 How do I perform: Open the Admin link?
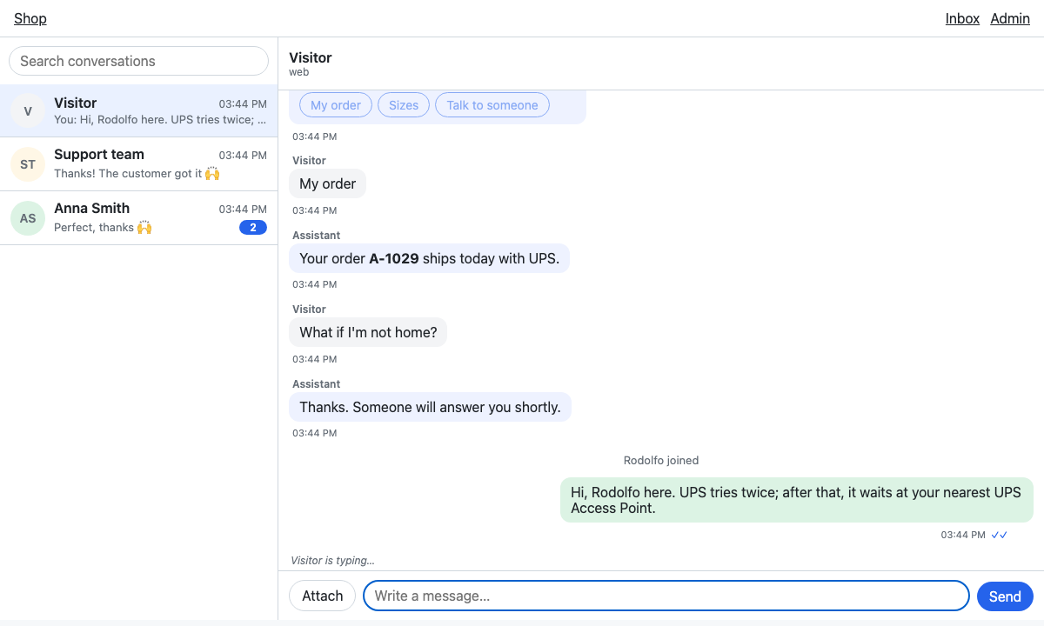[x=1010, y=18]
